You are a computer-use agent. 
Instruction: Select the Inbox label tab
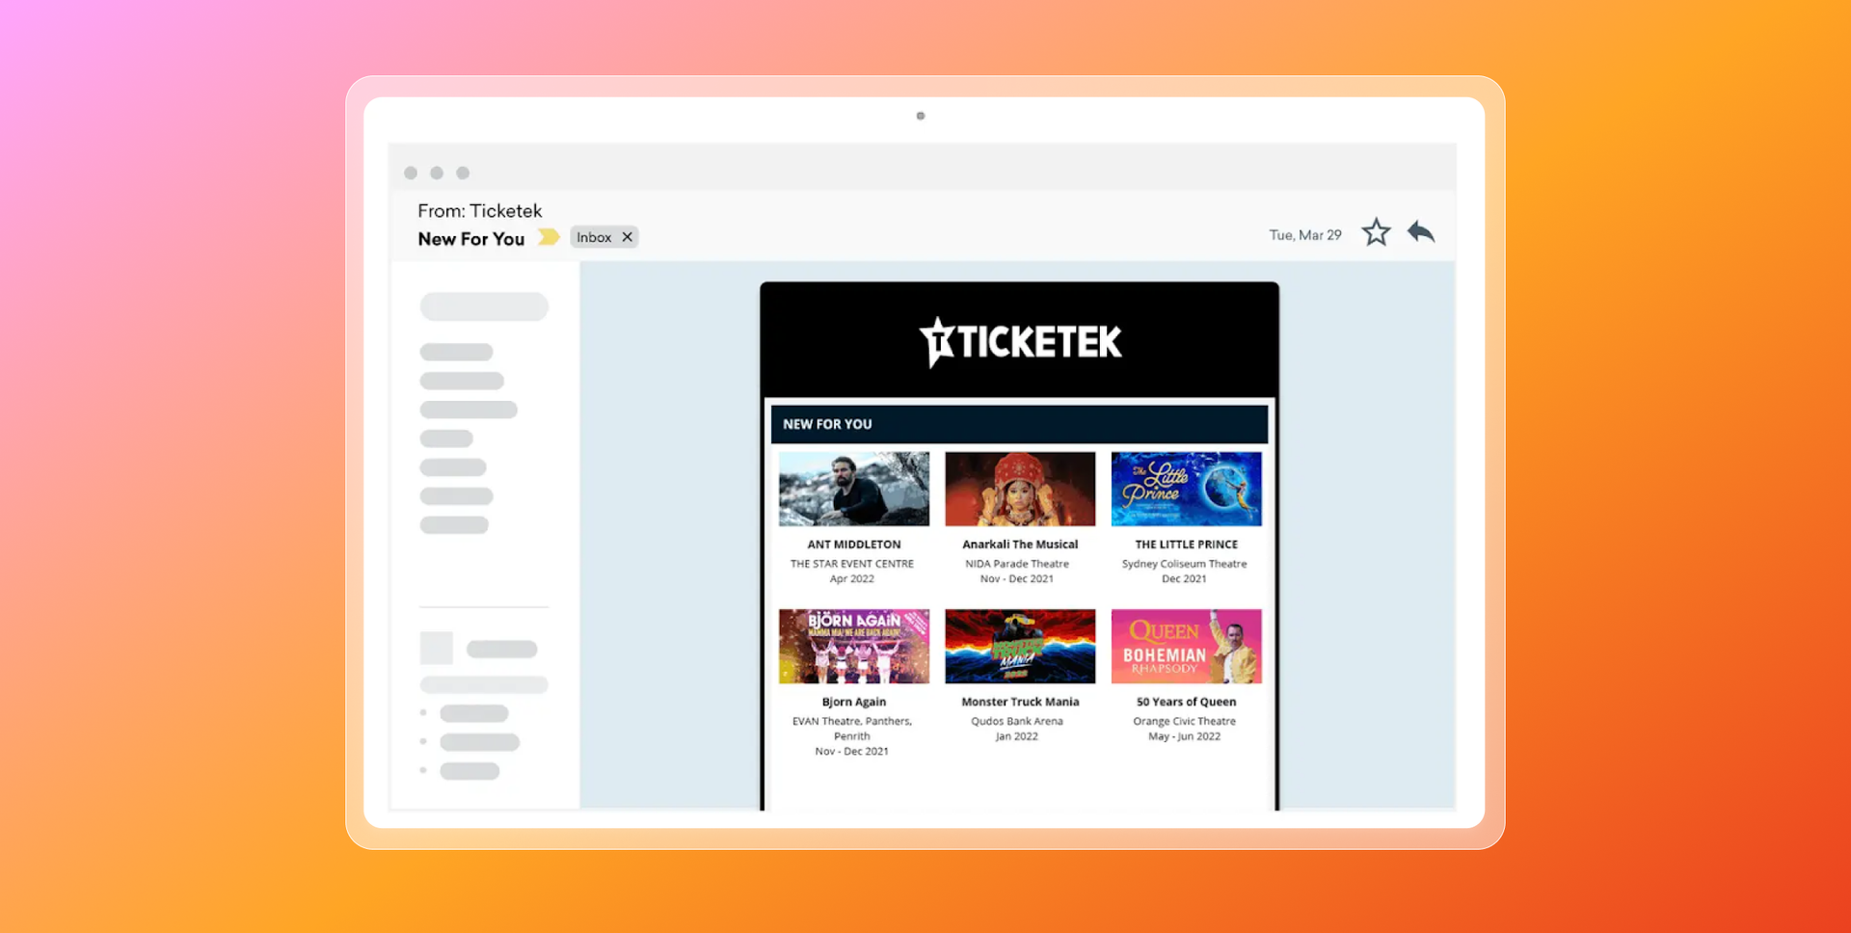point(592,236)
